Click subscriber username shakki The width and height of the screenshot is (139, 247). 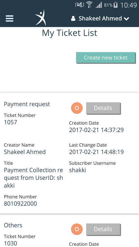[x=77, y=170]
